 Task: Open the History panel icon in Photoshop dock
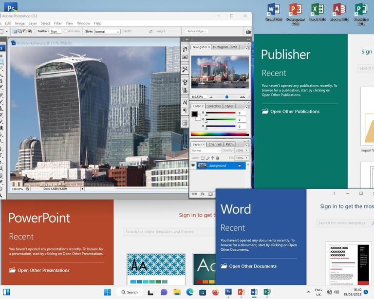tap(185, 49)
